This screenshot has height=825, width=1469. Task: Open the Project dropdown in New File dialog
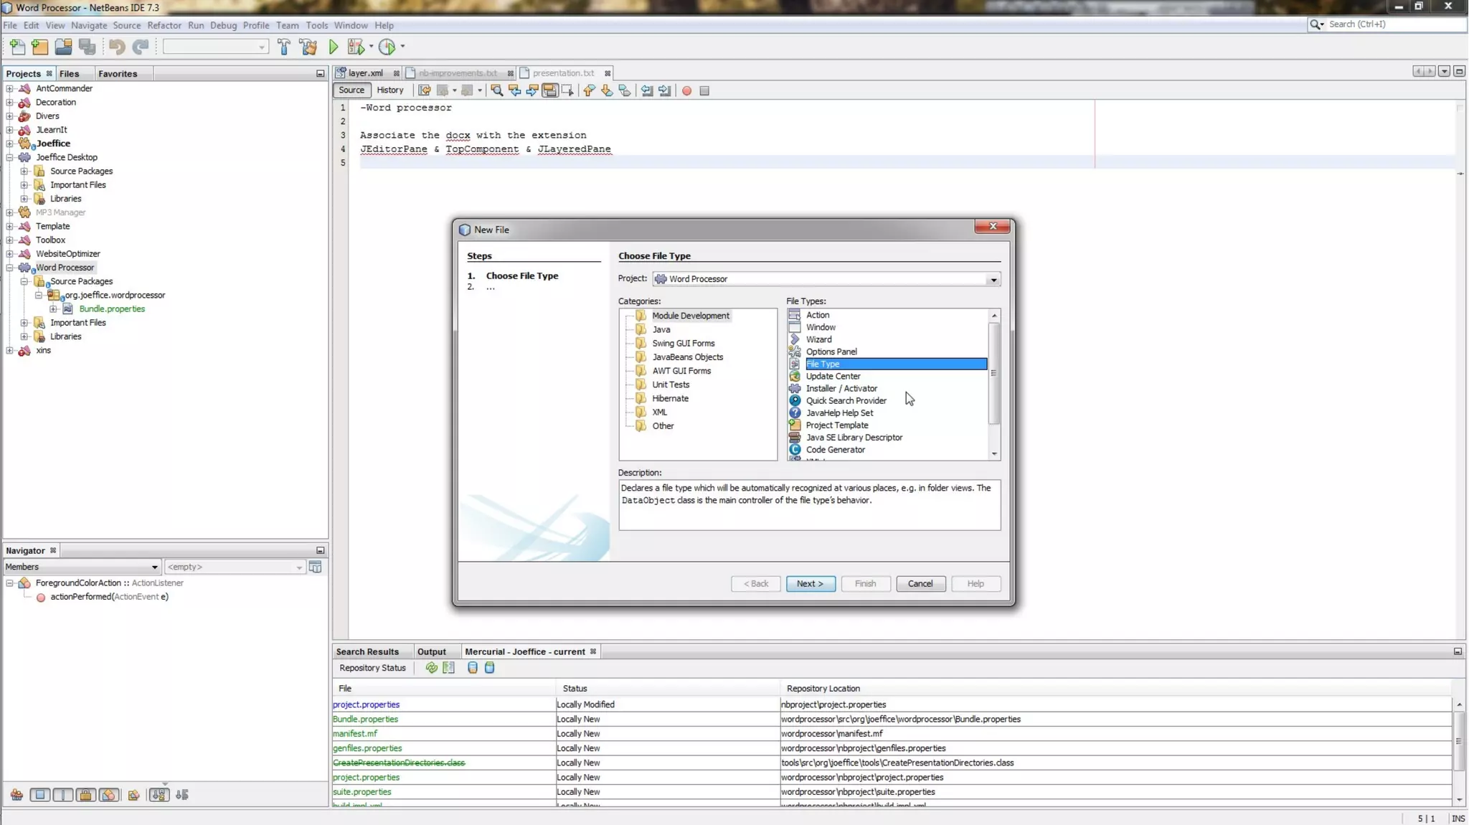(x=993, y=280)
